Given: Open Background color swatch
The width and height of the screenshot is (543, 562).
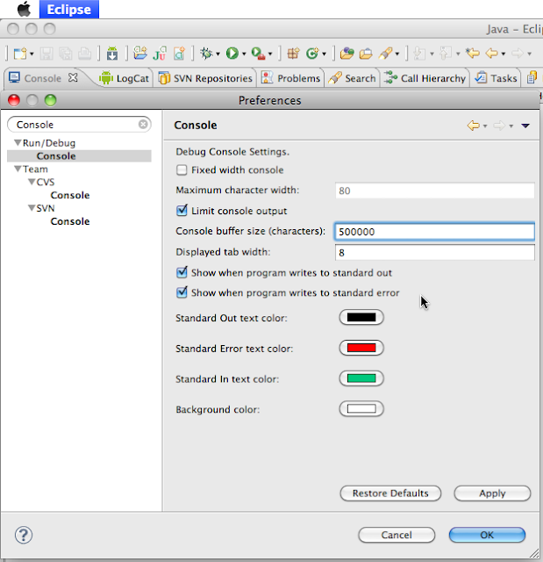Looking at the screenshot, I should (x=361, y=408).
